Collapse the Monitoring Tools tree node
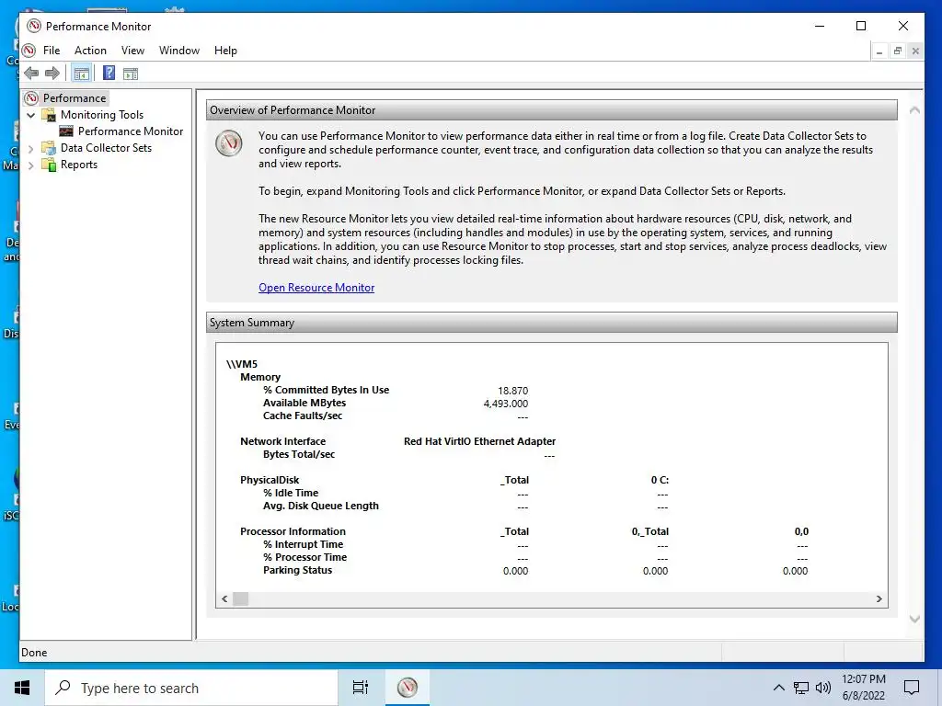Viewport: 942px width, 706px height. [x=31, y=115]
